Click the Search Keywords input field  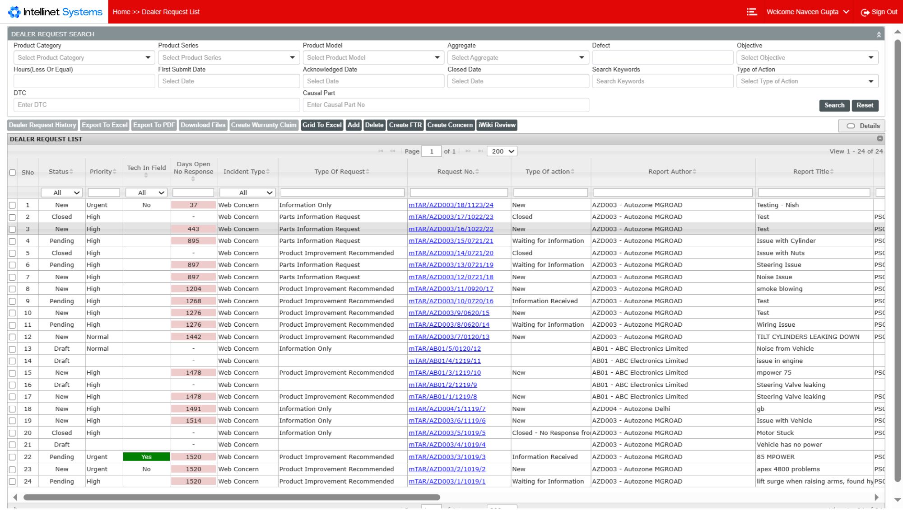tap(662, 81)
